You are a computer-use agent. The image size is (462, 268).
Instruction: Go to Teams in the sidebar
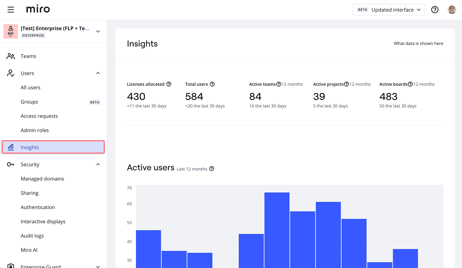(28, 56)
